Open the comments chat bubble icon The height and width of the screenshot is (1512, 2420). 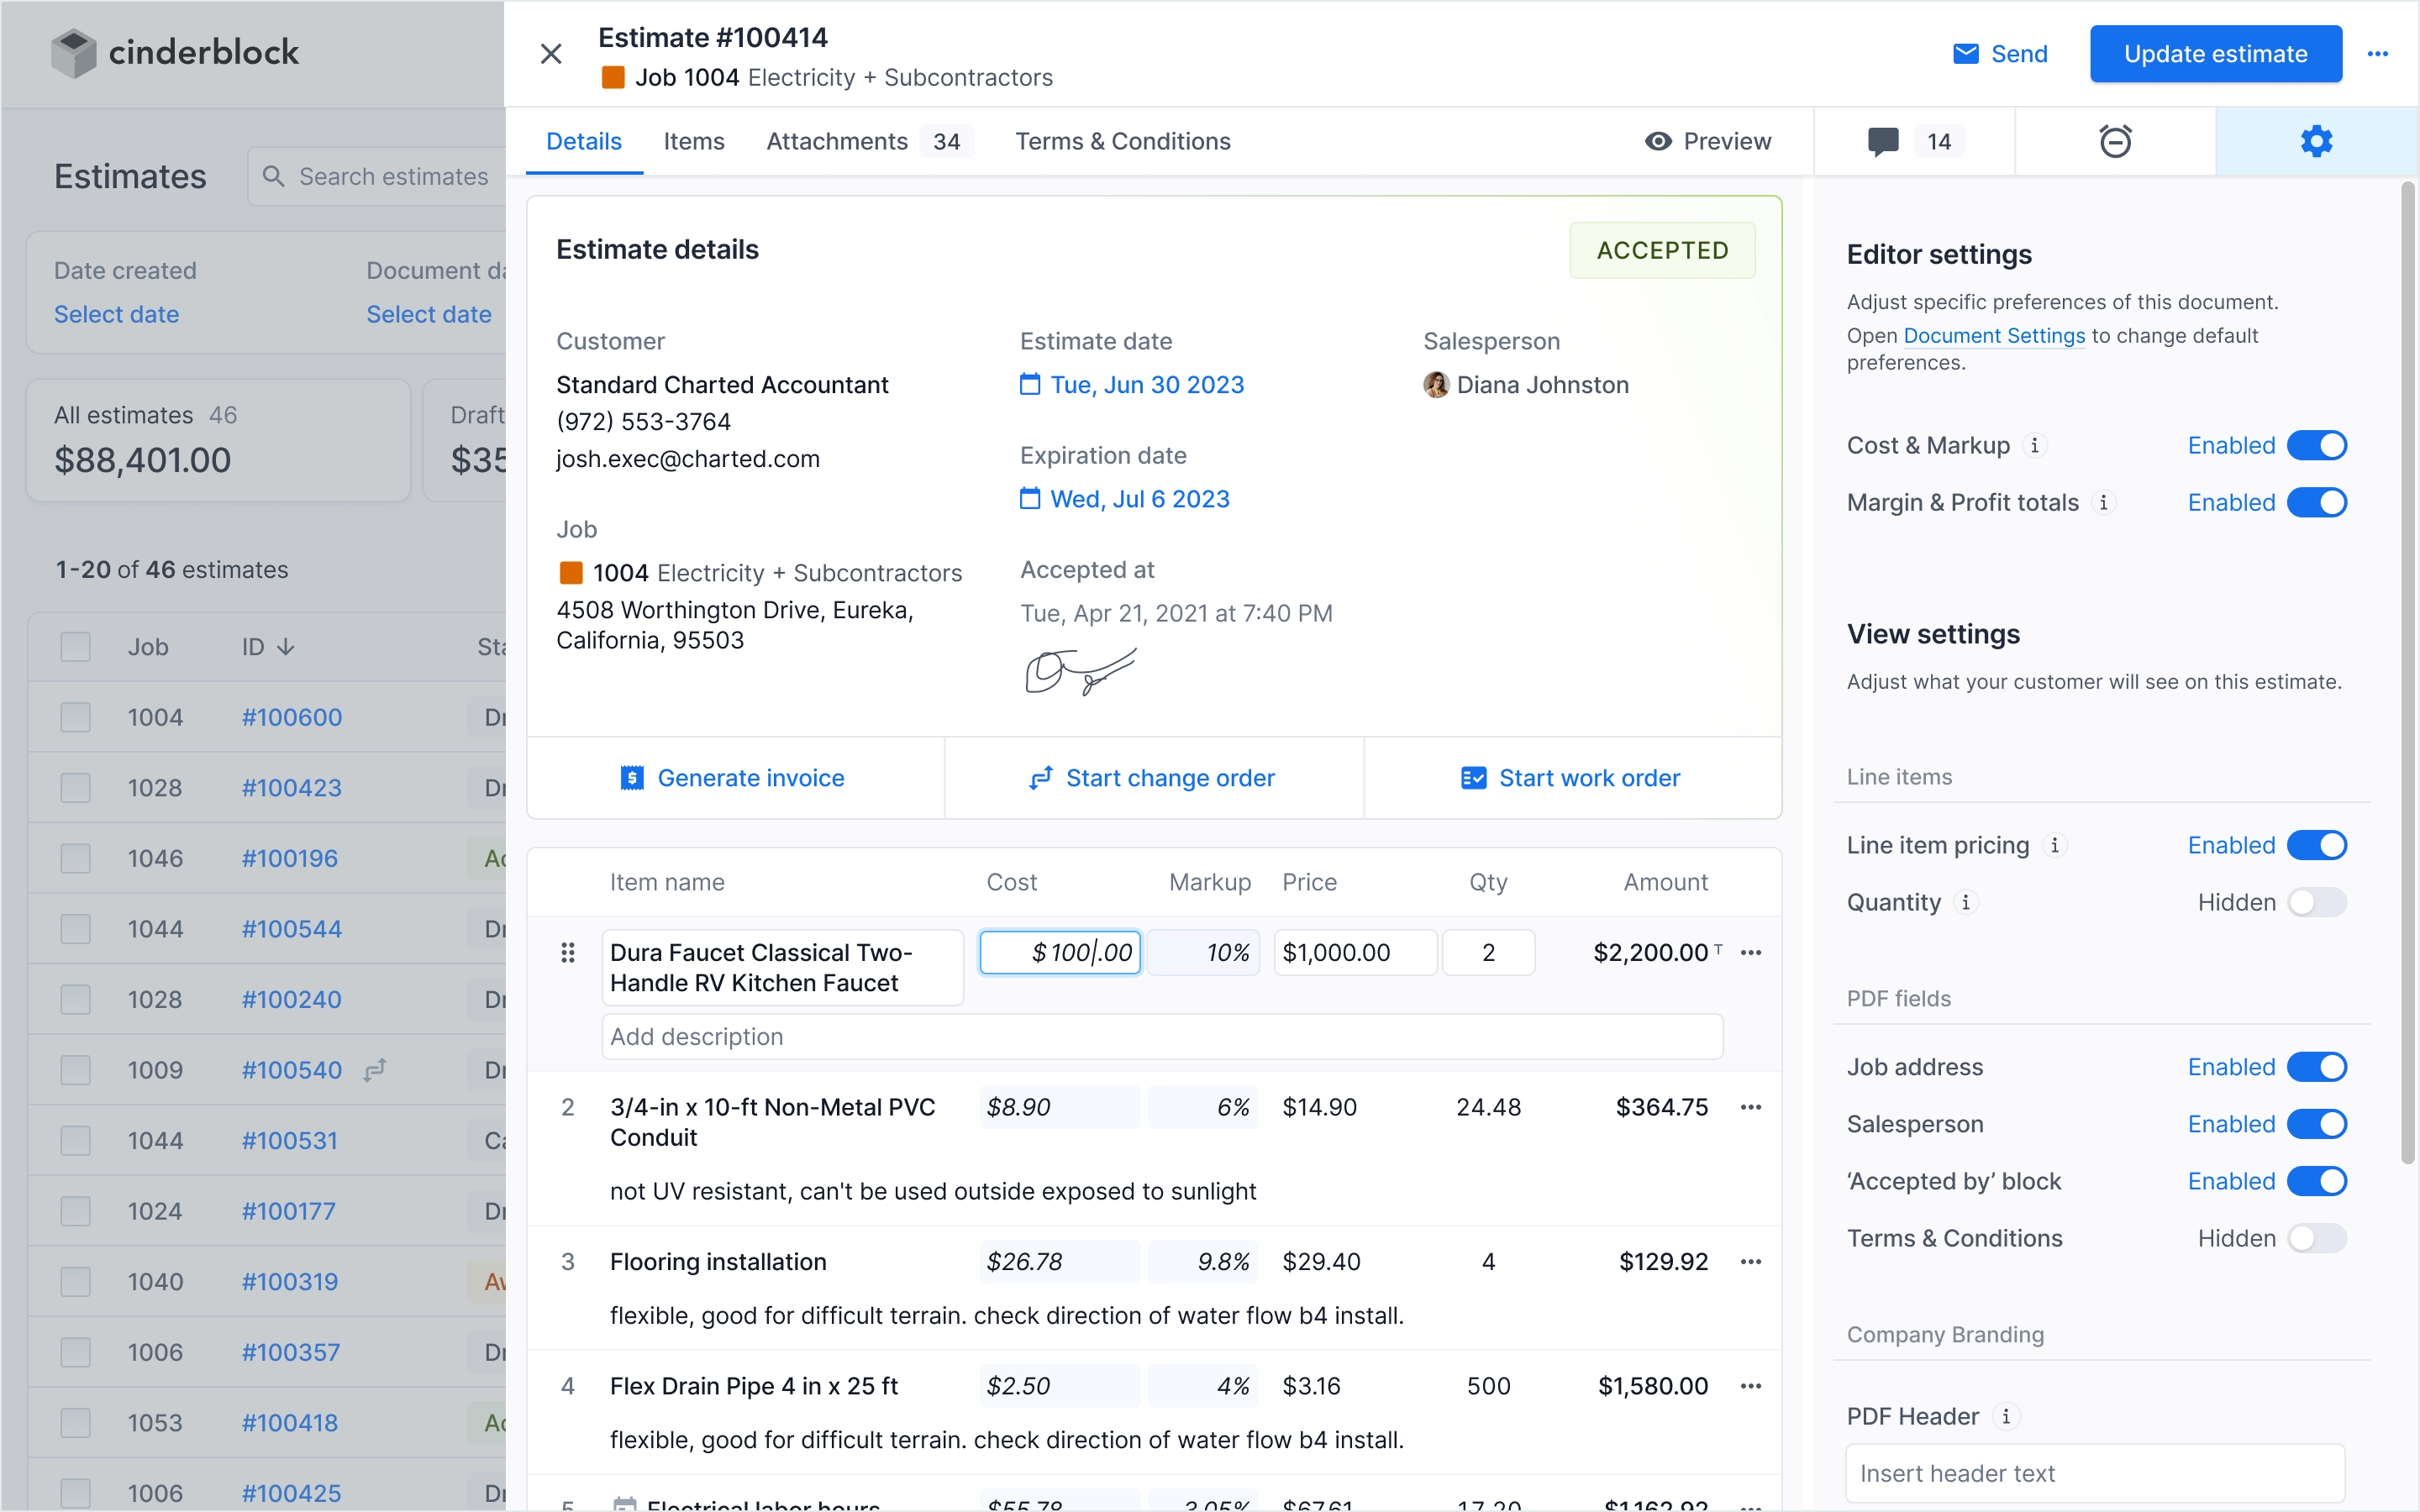coord(1883,141)
